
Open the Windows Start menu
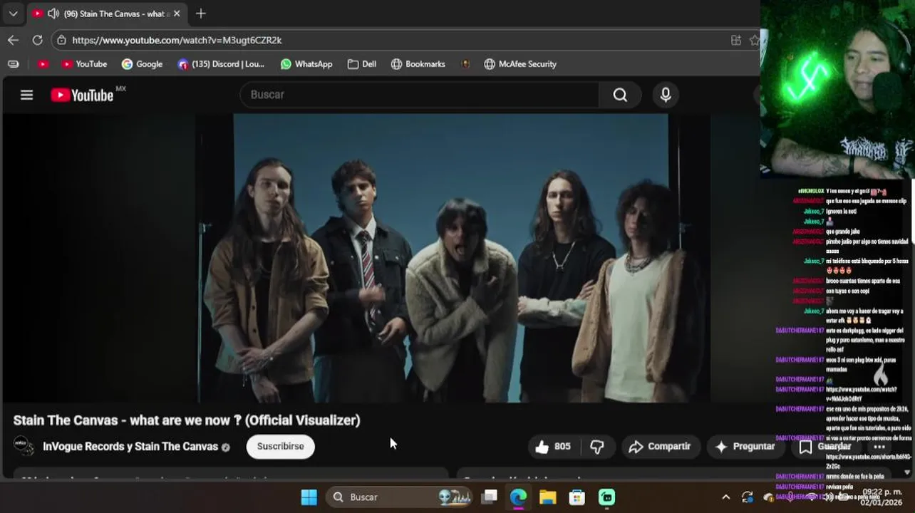(x=309, y=497)
